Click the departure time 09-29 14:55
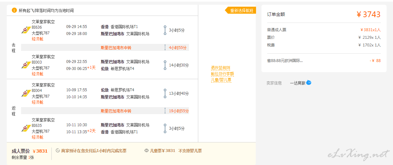This screenshot has width=393, height=165. 77,27
